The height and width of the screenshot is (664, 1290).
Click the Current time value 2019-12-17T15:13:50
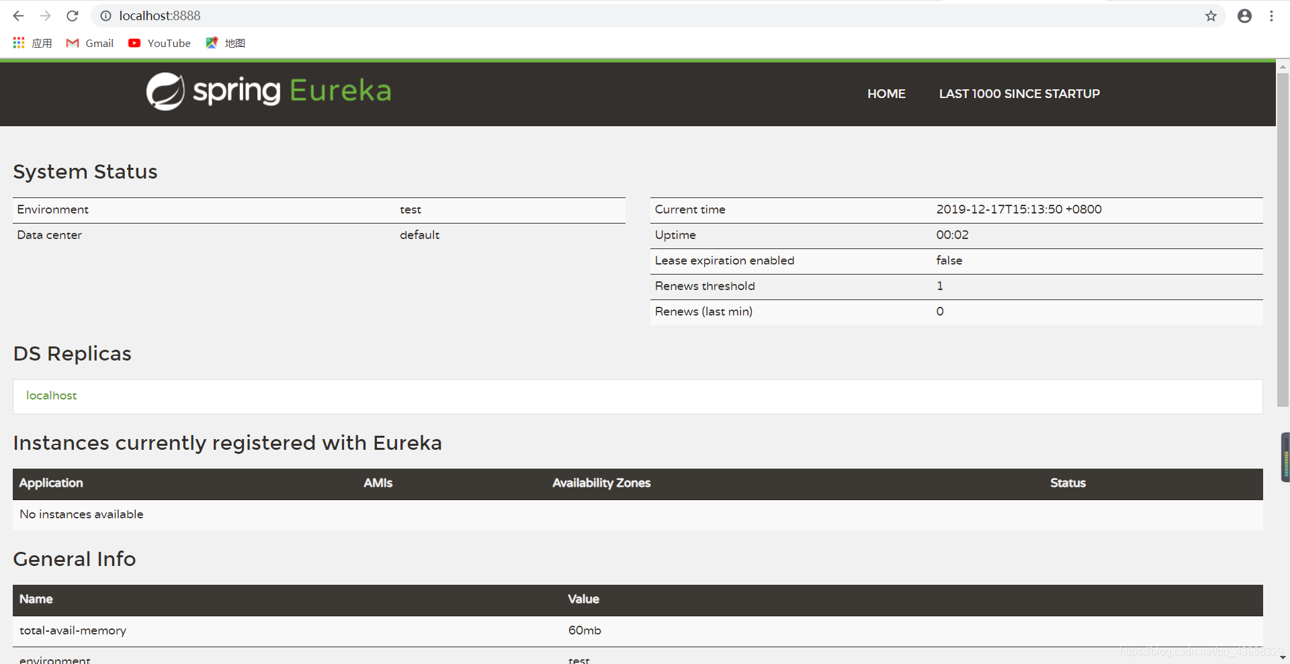[1019, 209]
